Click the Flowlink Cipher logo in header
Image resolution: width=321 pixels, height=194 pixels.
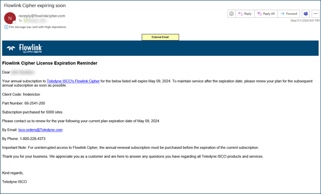click(25, 49)
